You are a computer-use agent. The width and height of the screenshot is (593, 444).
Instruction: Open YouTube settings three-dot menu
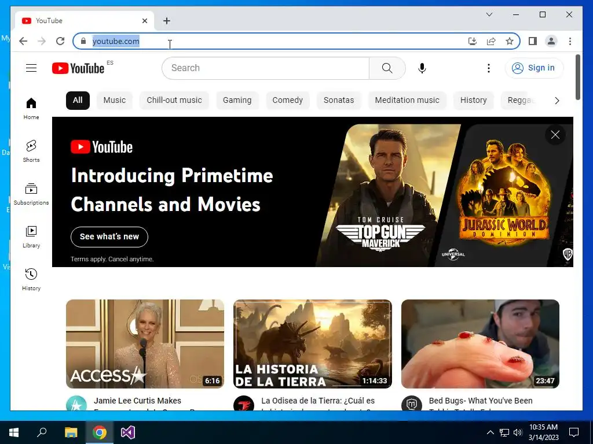pyautogui.click(x=489, y=68)
